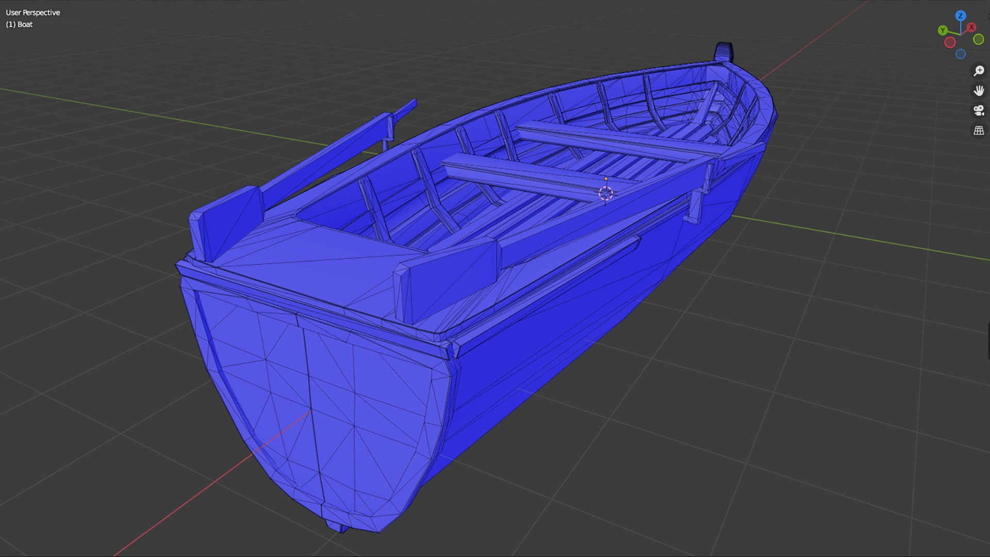Viewport: 990px width, 557px height.
Task: Expand the sidebar tab on right edge
Action: tap(988, 341)
